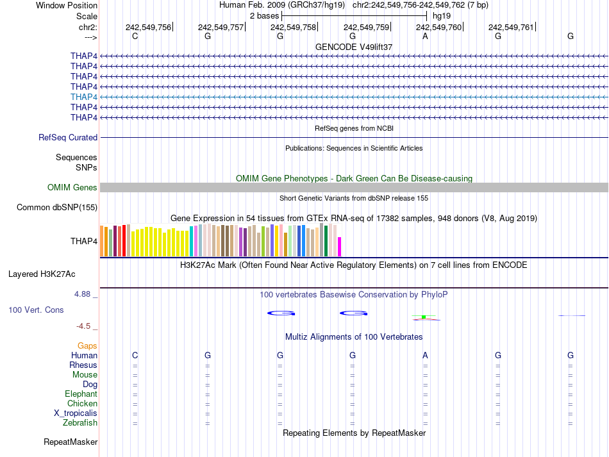Click the red-green PhyloP conservation logo
This screenshot has width=609, height=457.
pos(424,317)
